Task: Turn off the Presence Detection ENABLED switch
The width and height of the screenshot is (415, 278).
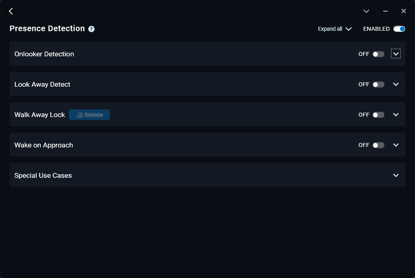Action: tap(399, 29)
